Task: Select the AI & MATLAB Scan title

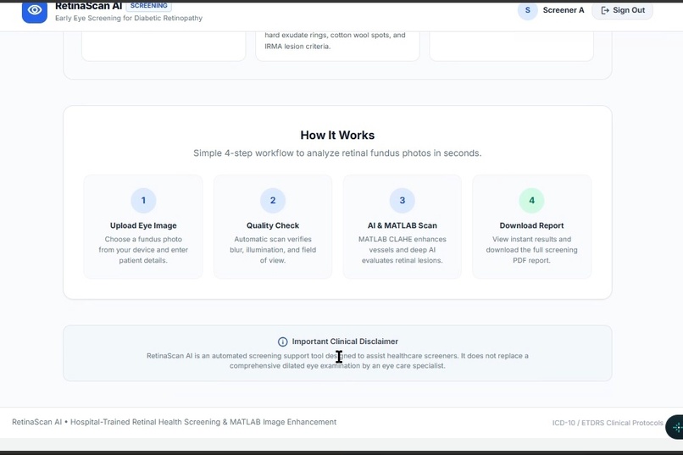Action: click(x=402, y=225)
